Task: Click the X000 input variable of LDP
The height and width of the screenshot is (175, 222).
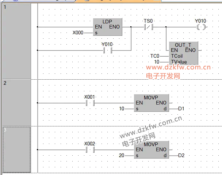Action: point(78,33)
